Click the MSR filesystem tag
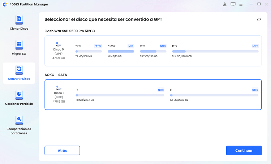This screenshot has height=164, width=271. click(x=131, y=46)
